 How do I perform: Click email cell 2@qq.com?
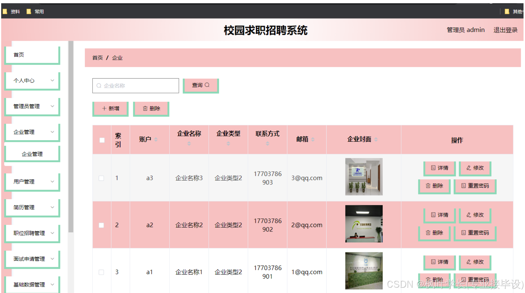coord(307,225)
